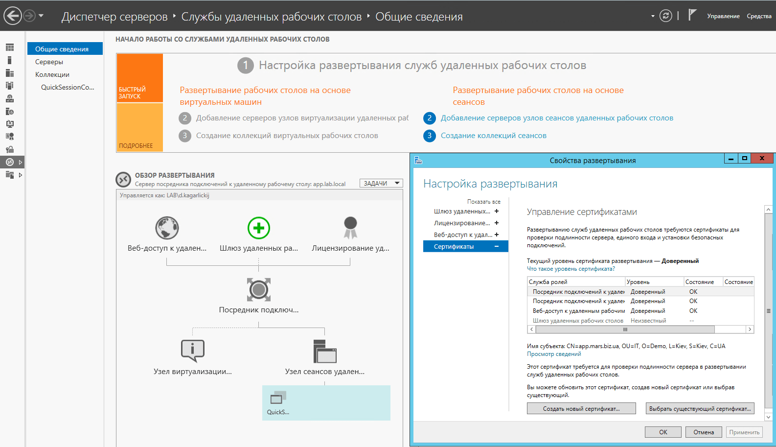This screenshot has width=776, height=447.
Task: Click the Dashboard grid icon in sidebar
Action: [x=10, y=47]
